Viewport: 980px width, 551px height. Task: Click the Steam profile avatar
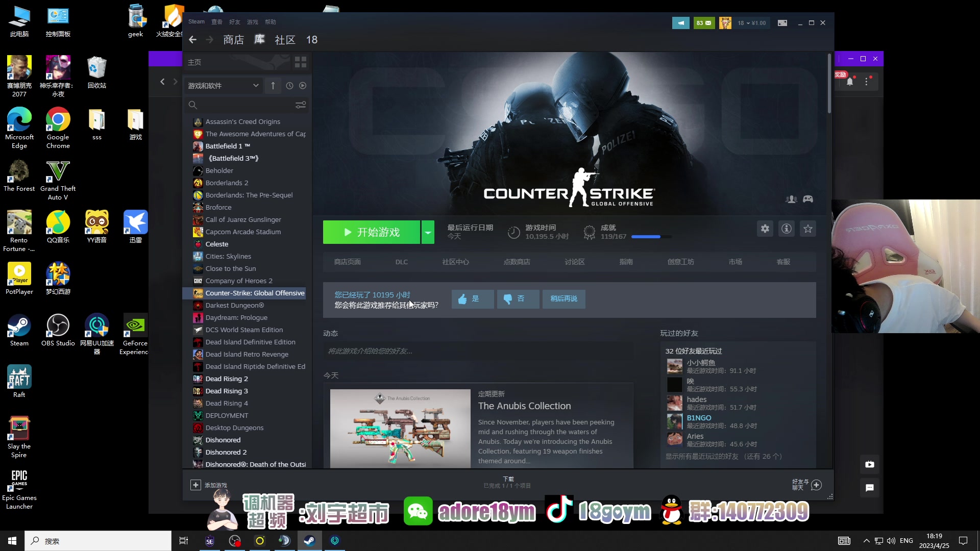(725, 23)
